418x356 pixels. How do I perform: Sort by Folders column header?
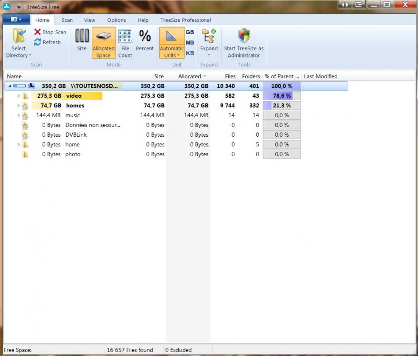(250, 76)
